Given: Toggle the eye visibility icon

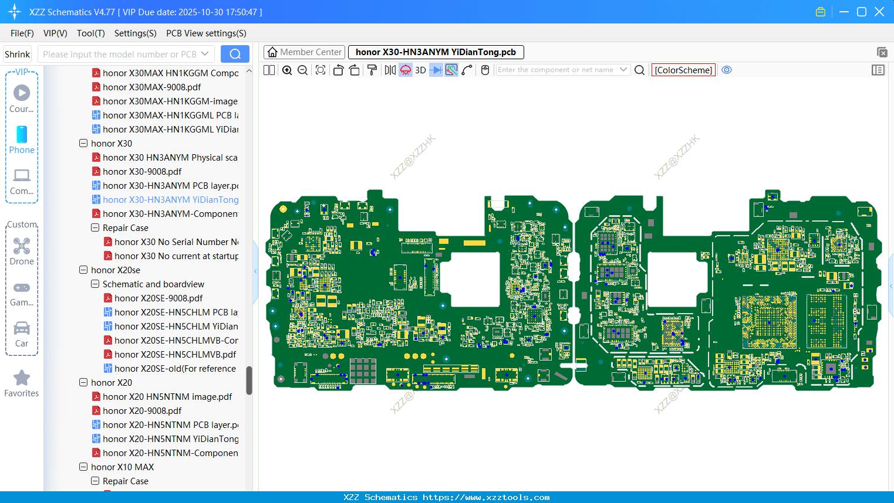Looking at the screenshot, I should pyautogui.click(x=727, y=70).
